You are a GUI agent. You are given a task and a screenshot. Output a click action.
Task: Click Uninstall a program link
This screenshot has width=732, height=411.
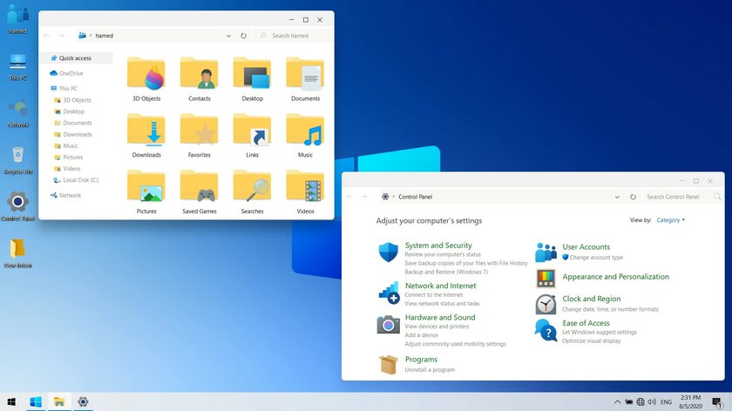coord(430,370)
